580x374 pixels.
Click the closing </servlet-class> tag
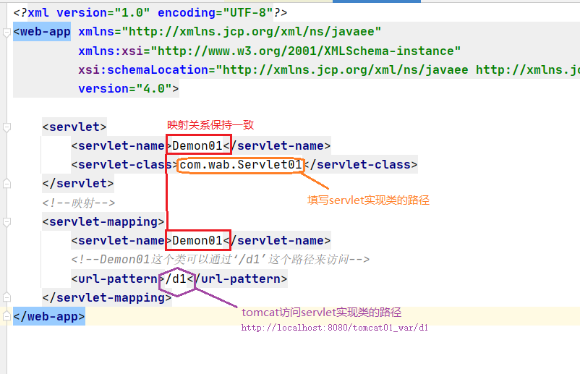[360, 164]
